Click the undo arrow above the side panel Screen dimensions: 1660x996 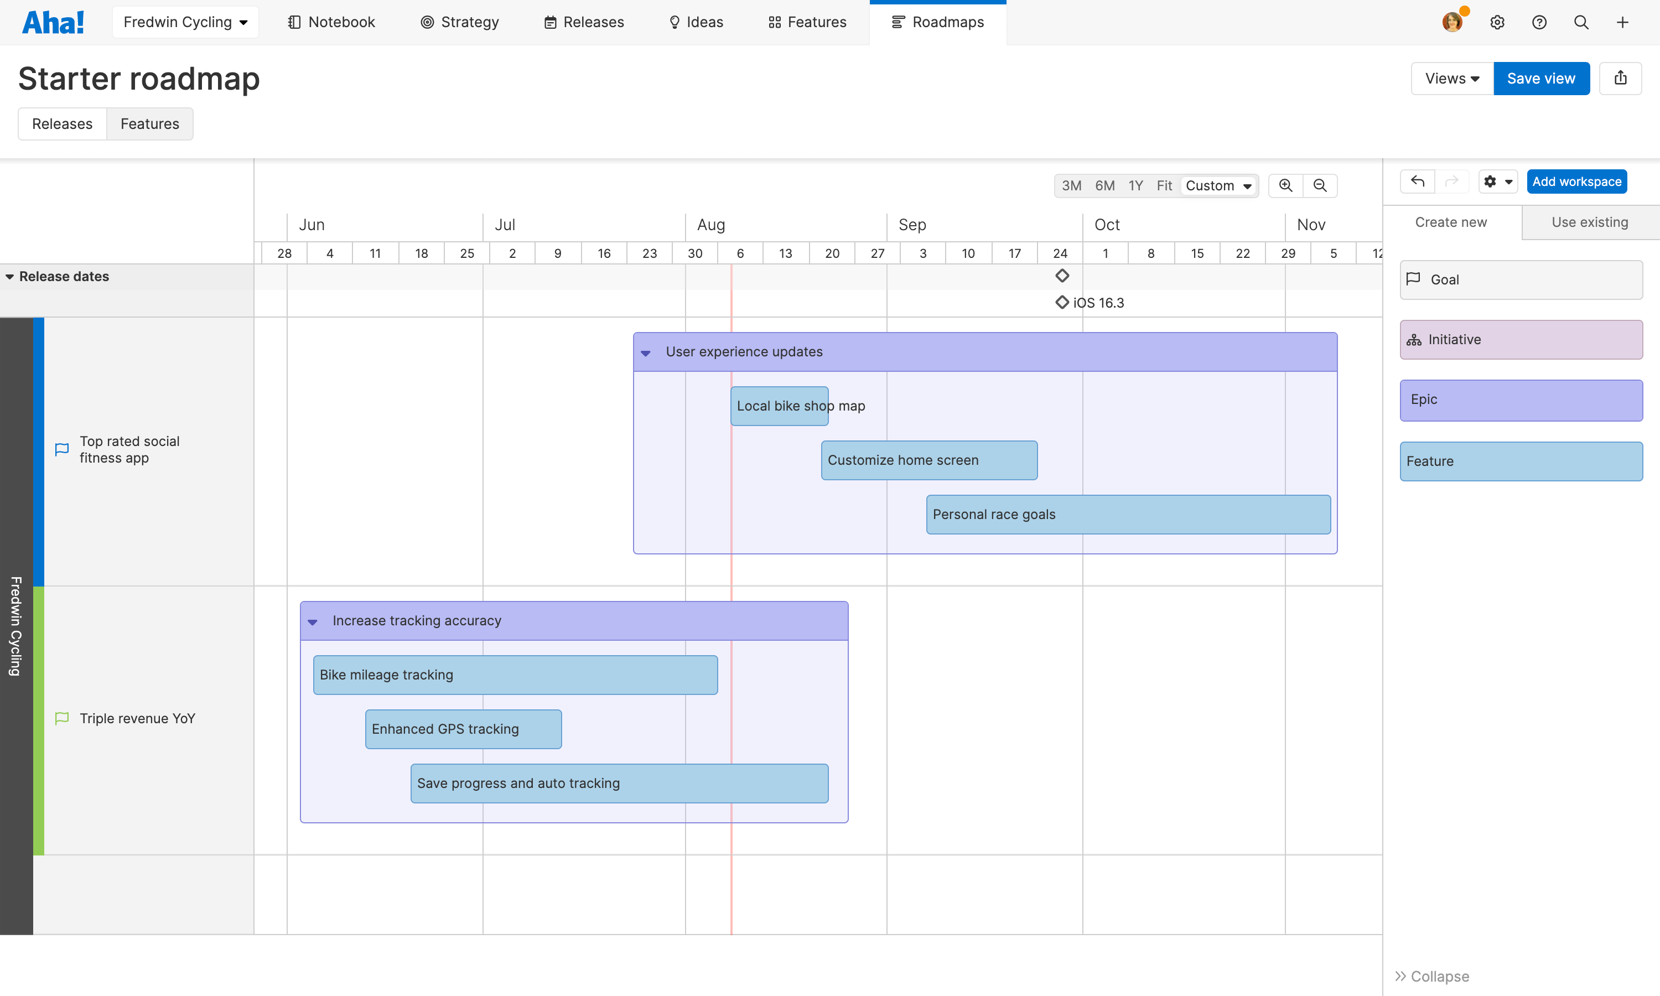(x=1417, y=181)
